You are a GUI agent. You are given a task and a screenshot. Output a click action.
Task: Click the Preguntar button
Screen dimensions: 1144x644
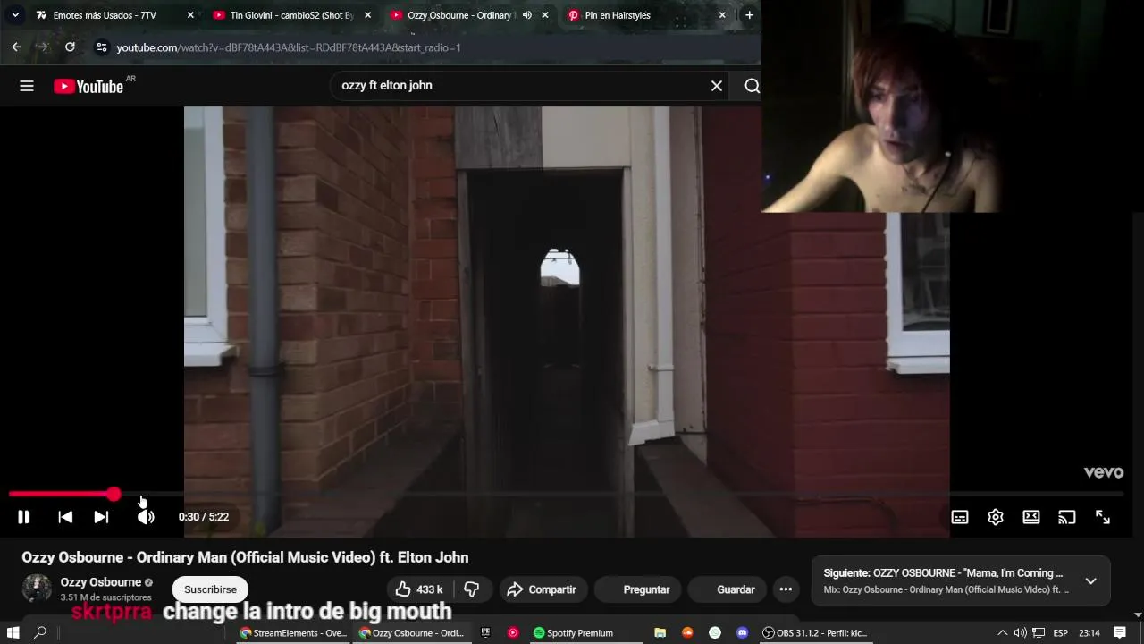coord(636,589)
